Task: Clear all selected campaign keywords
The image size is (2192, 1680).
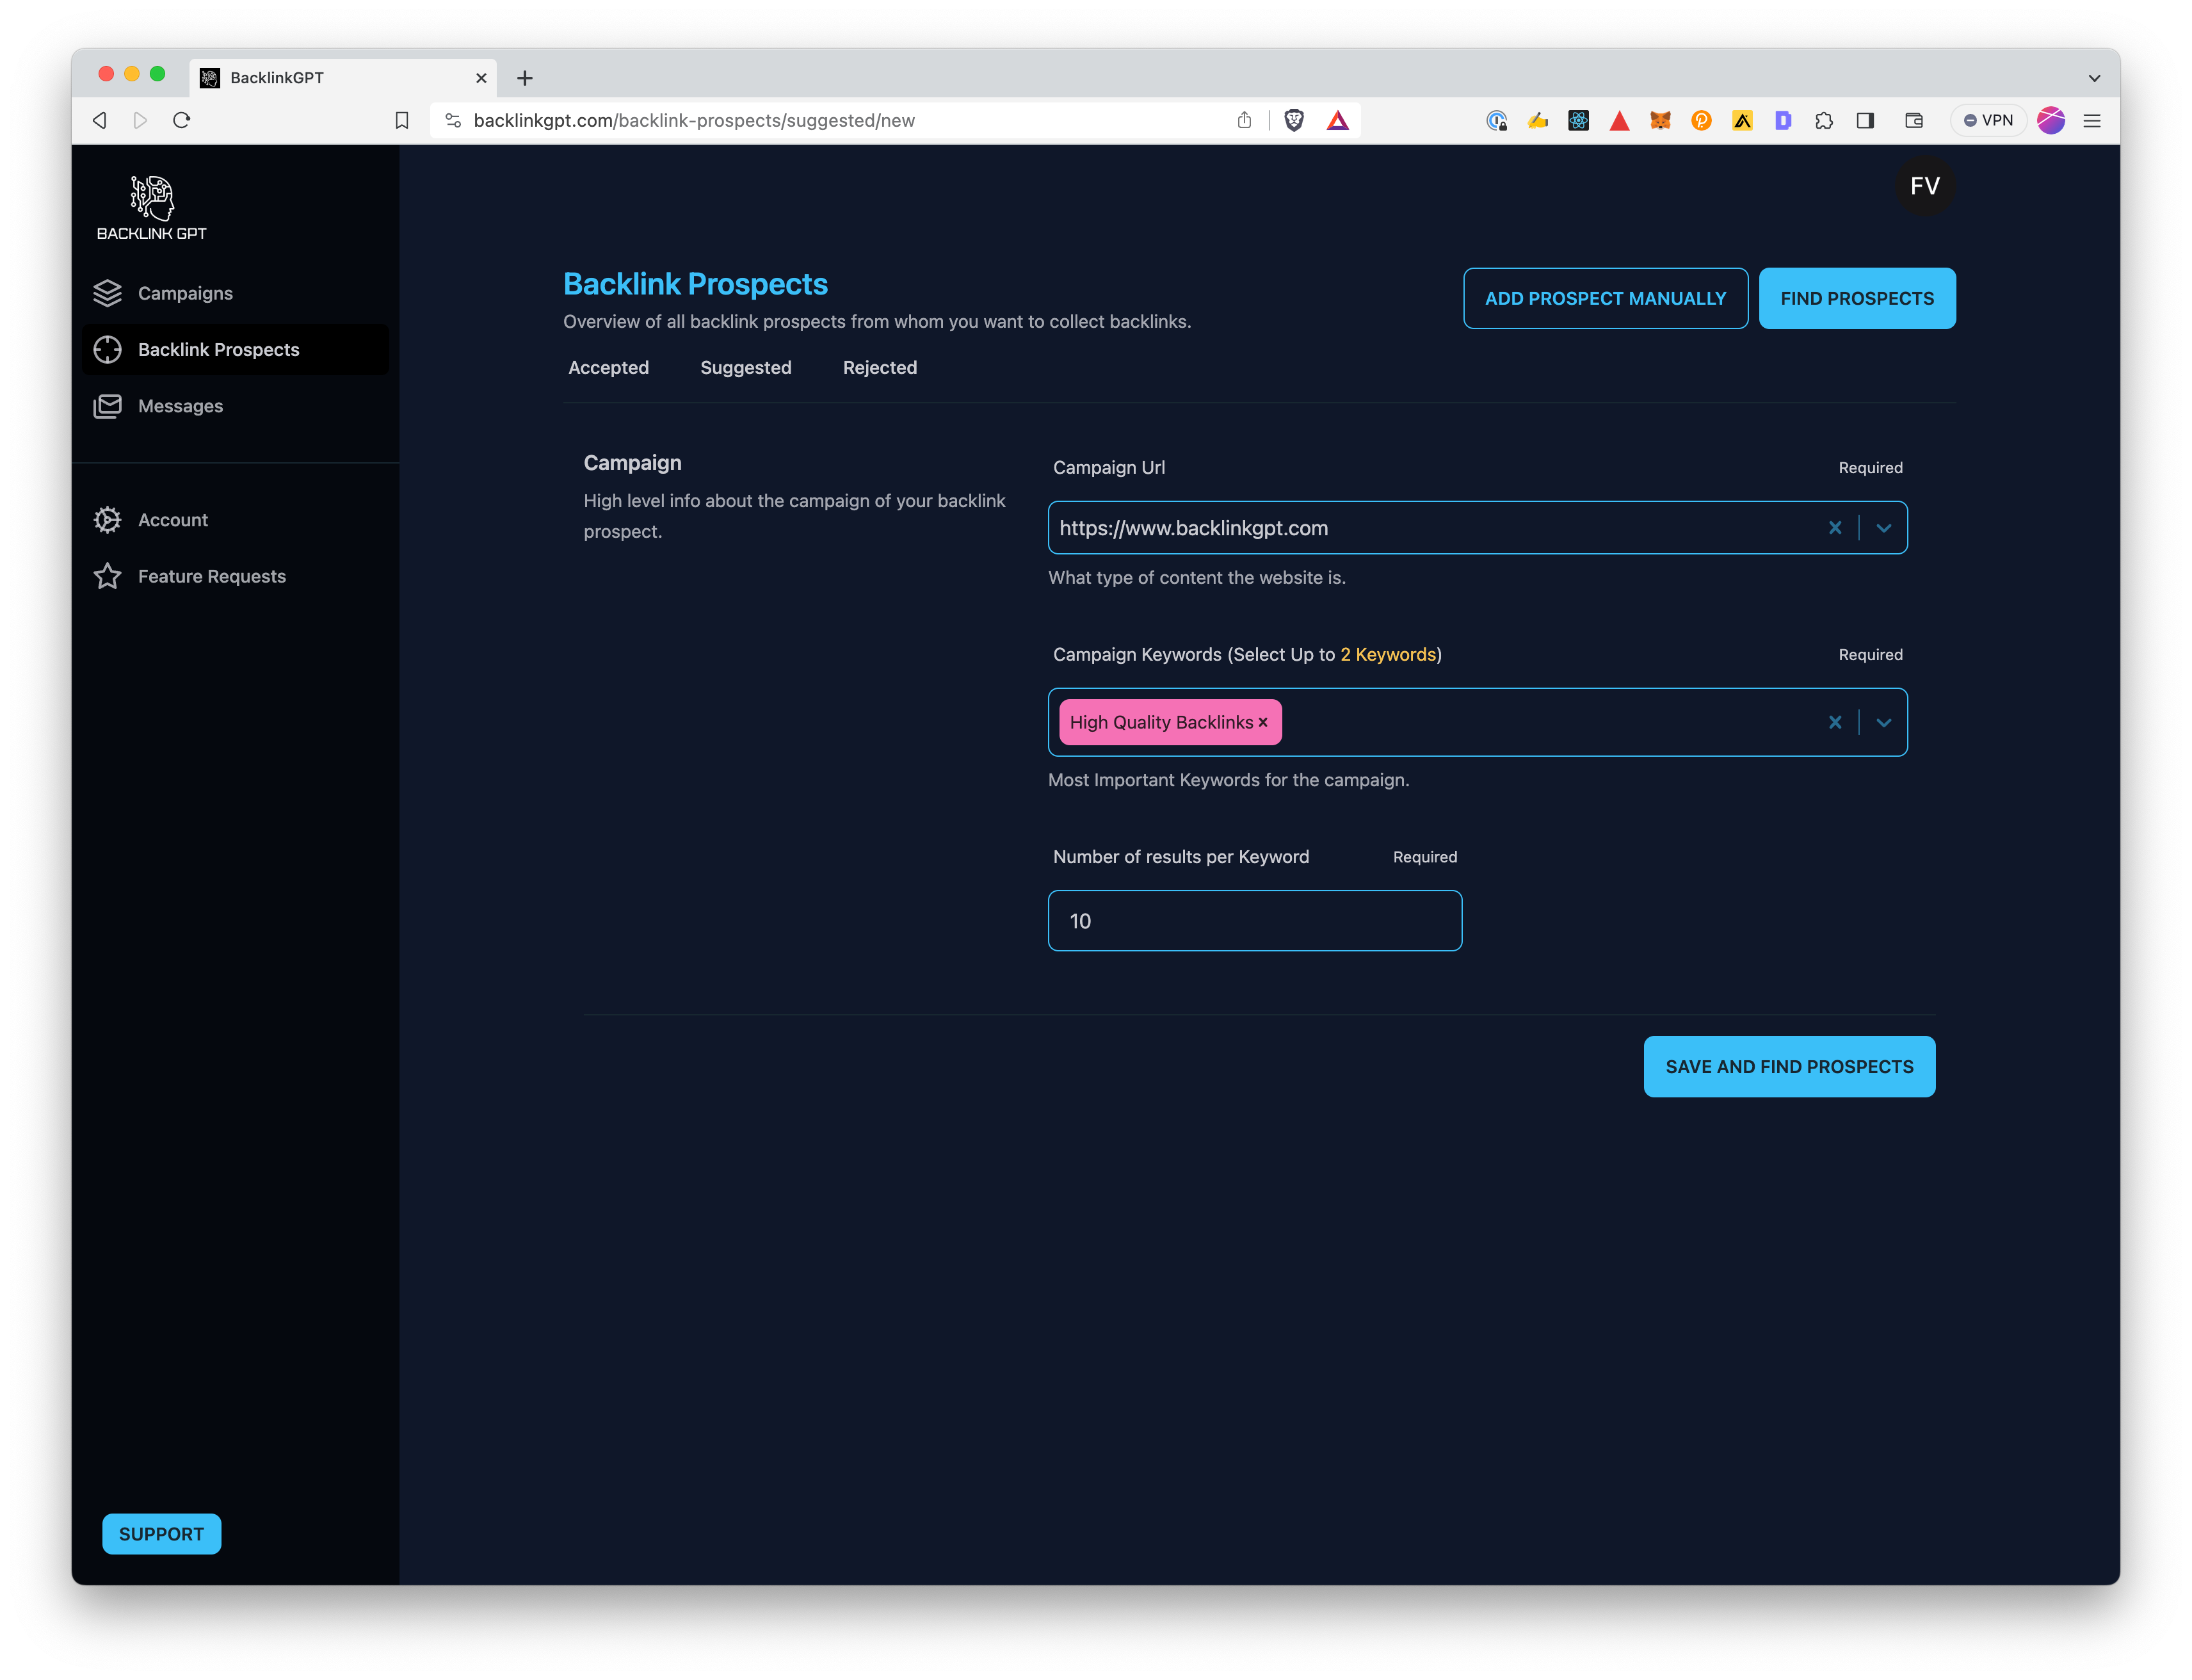Action: coord(1835,722)
